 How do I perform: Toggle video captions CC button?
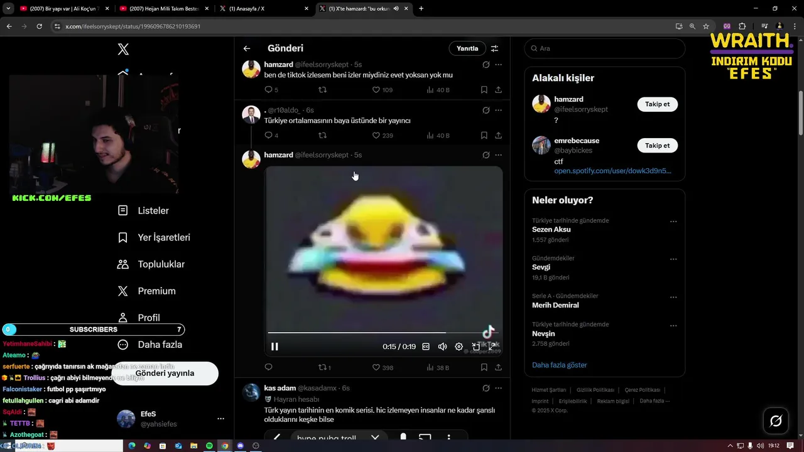click(x=426, y=347)
